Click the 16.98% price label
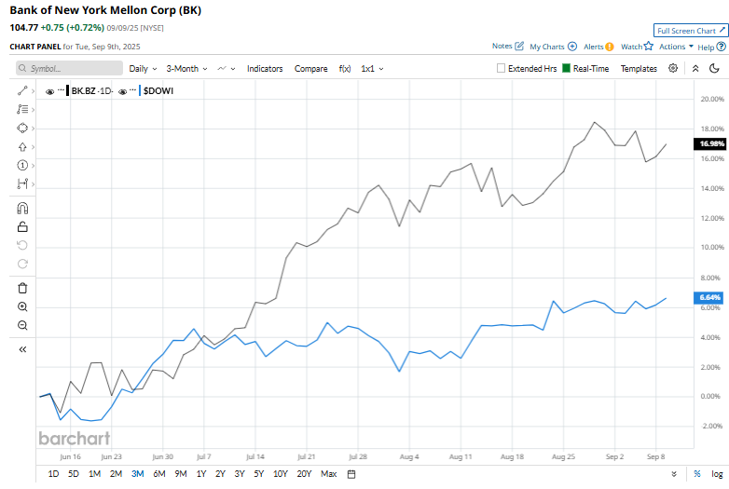 click(x=710, y=144)
